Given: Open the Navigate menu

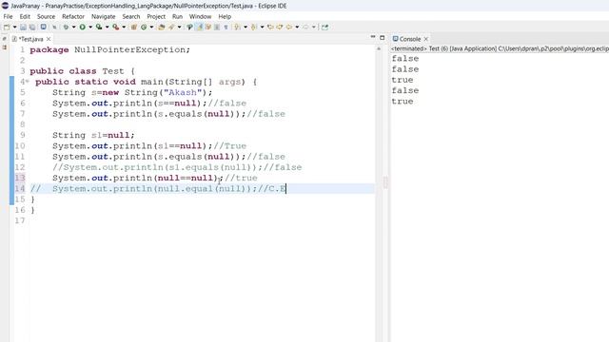Looking at the screenshot, I should [x=104, y=17].
